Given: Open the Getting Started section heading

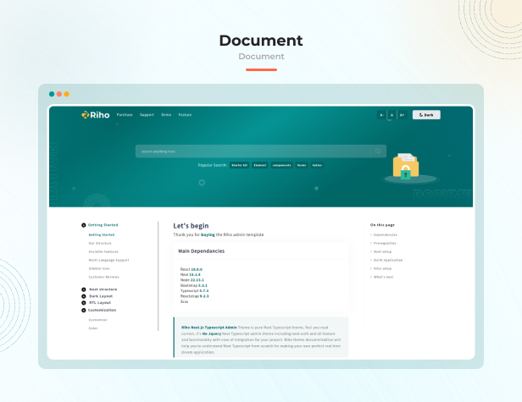Looking at the screenshot, I should [103, 225].
